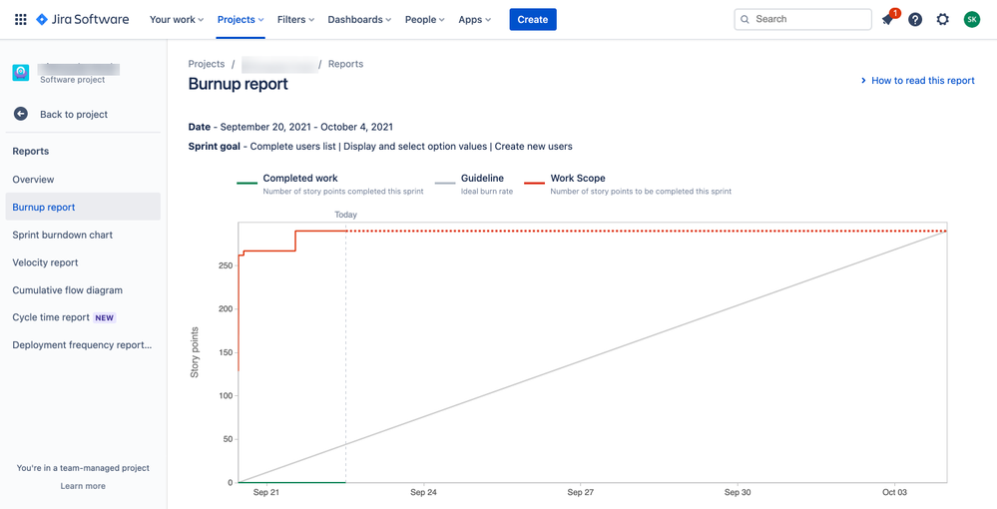Click the red Work Scope swatch
Viewport: 997px width, 509px height.
pyautogui.click(x=535, y=184)
